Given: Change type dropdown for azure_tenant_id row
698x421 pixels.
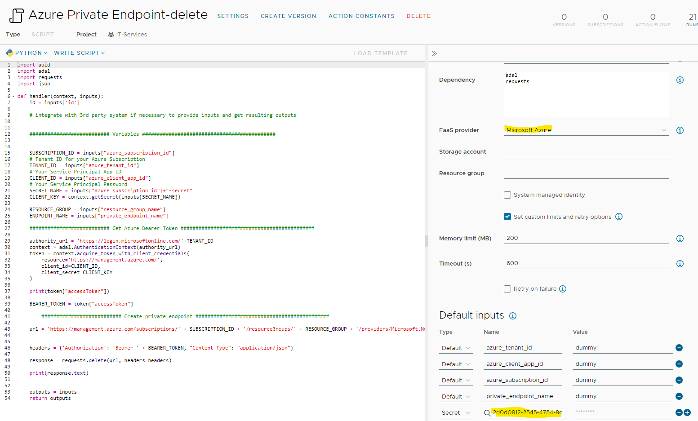Looking at the screenshot, I should point(456,348).
